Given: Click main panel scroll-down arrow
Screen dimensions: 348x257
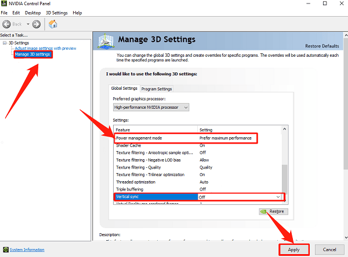Looking at the screenshot, I should point(346,238).
